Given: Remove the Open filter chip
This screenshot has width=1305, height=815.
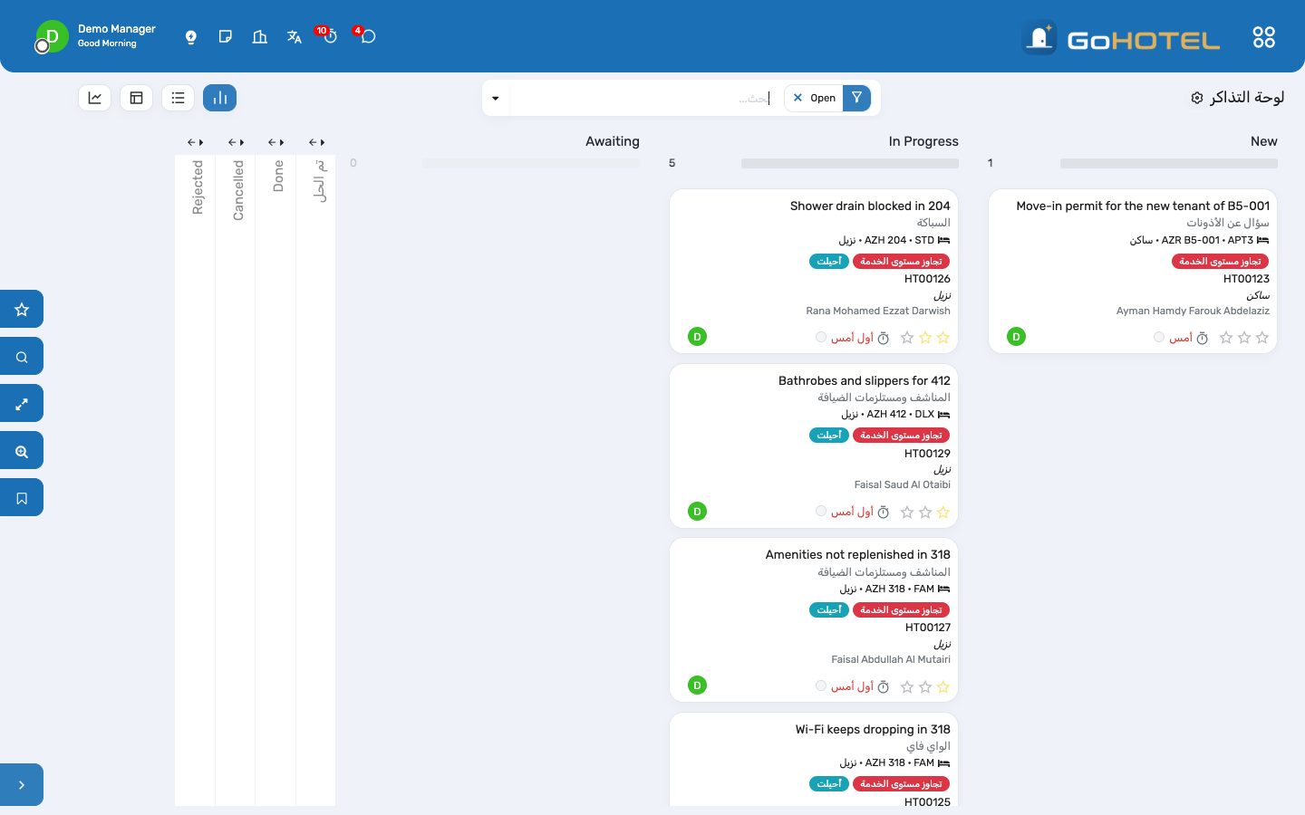Looking at the screenshot, I should pyautogui.click(x=797, y=98).
